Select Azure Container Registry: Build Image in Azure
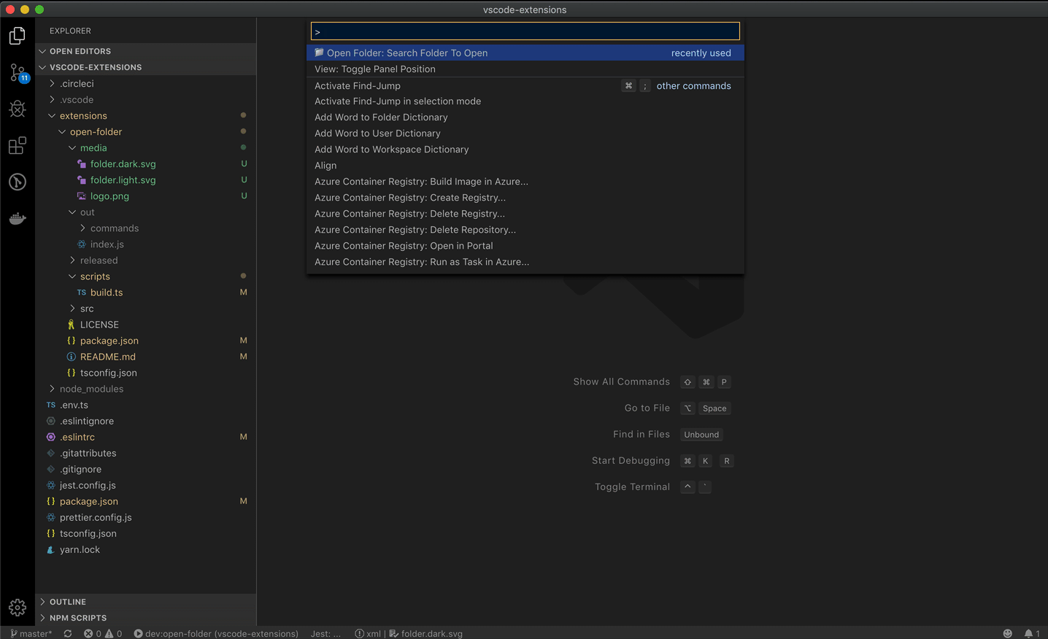The image size is (1048, 639). [x=525, y=182]
